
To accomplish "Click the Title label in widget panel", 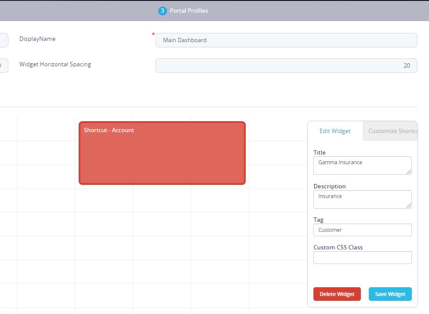I will click(x=320, y=152).
